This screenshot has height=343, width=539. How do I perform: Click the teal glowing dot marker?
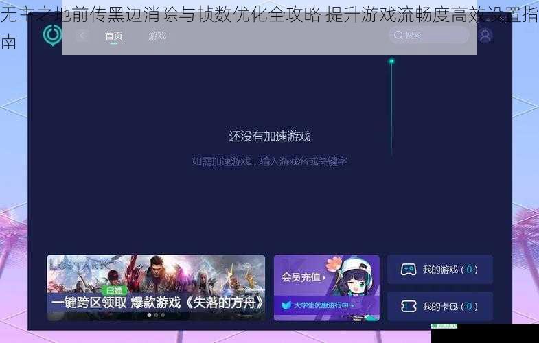pyautogui.click(x=391, y=62)
